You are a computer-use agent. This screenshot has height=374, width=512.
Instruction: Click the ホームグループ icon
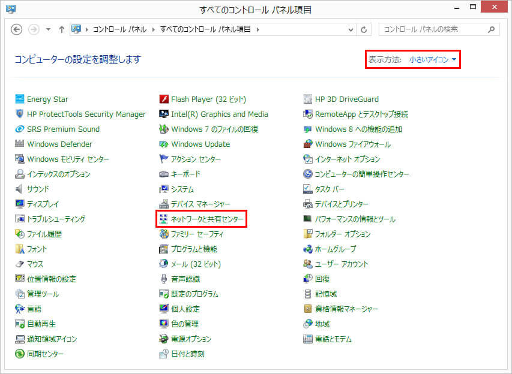(x=307, y=249)
